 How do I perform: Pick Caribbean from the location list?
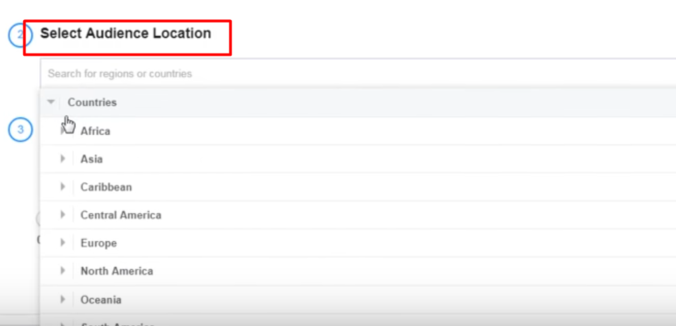106,187
